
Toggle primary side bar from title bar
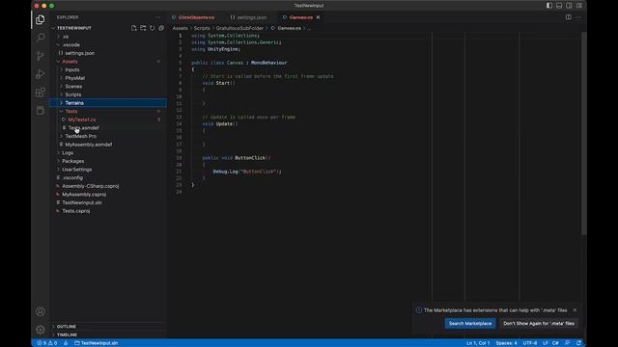[x=549, y=6]
